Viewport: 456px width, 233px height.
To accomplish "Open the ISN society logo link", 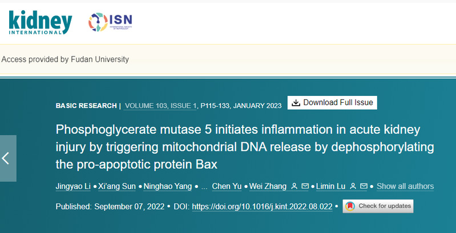I will click(110, 22).
